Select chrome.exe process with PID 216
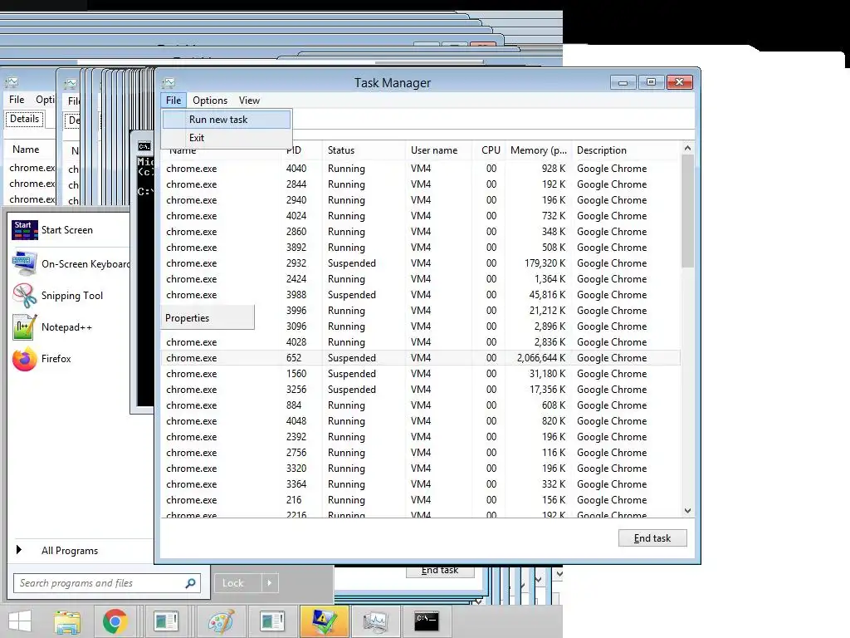The width and height of the screenshot is (850, 638). pyautogui.click(x=420, y=499)
